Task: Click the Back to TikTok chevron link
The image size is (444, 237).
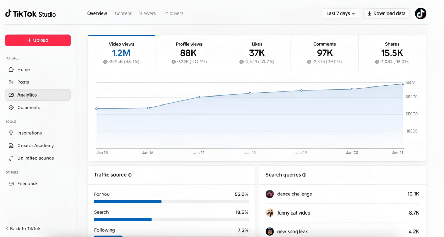Action: [x=6, y=229]
